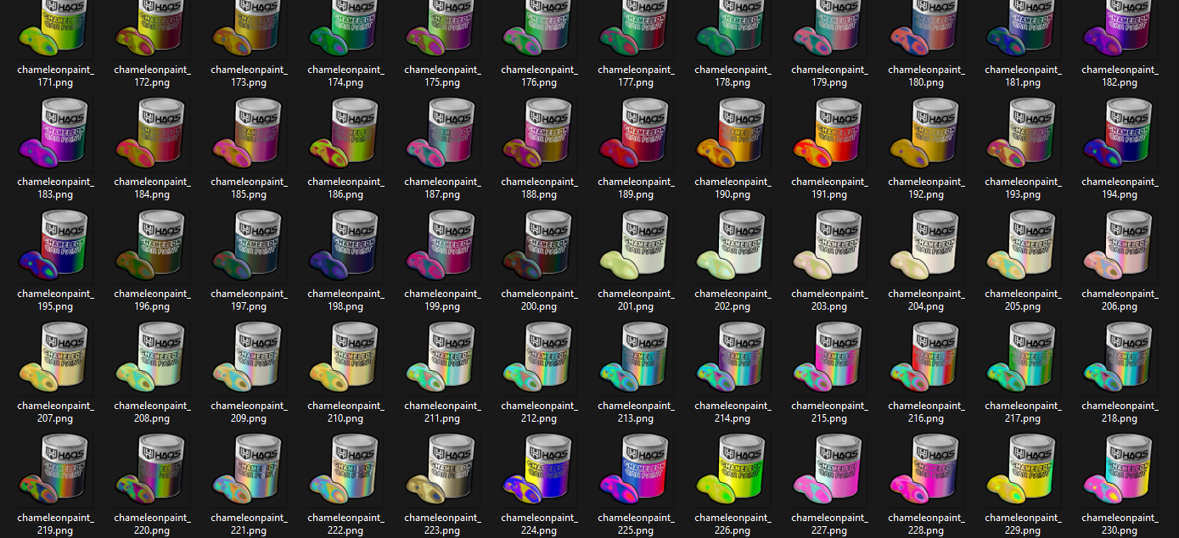The height and width of the screenshot is (538, 1179).
Task: Click the chameleonpaint_229.png paint can thumbnail
Action: (x=1023, y=469)
